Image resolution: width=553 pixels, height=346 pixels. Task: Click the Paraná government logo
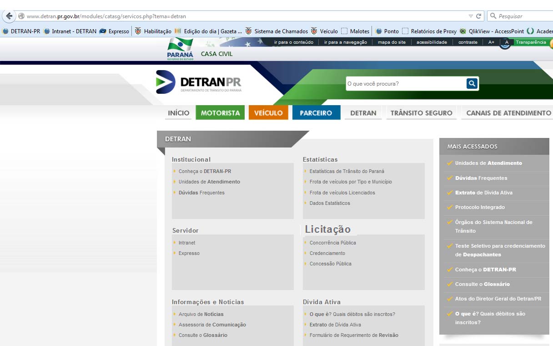click(x=180, y=49)
